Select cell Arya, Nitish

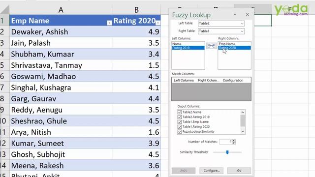[61, 132]
